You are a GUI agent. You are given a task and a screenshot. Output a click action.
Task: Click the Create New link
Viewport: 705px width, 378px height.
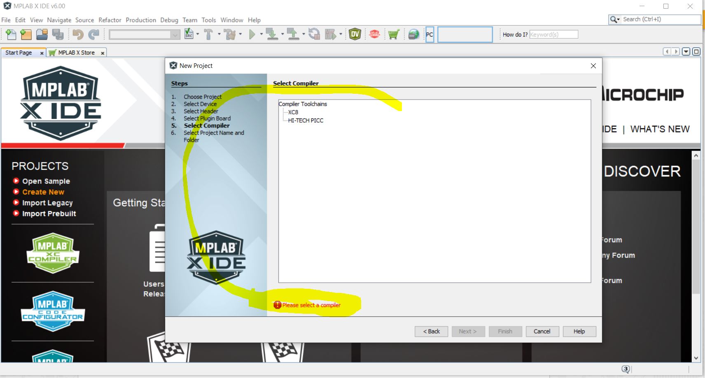[43, 192]
